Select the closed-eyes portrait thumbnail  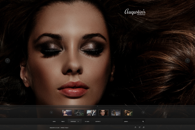pos(103,113)
